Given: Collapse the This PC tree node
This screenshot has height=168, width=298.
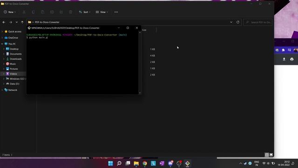Looking at the screenshot, I should [2, 44].
